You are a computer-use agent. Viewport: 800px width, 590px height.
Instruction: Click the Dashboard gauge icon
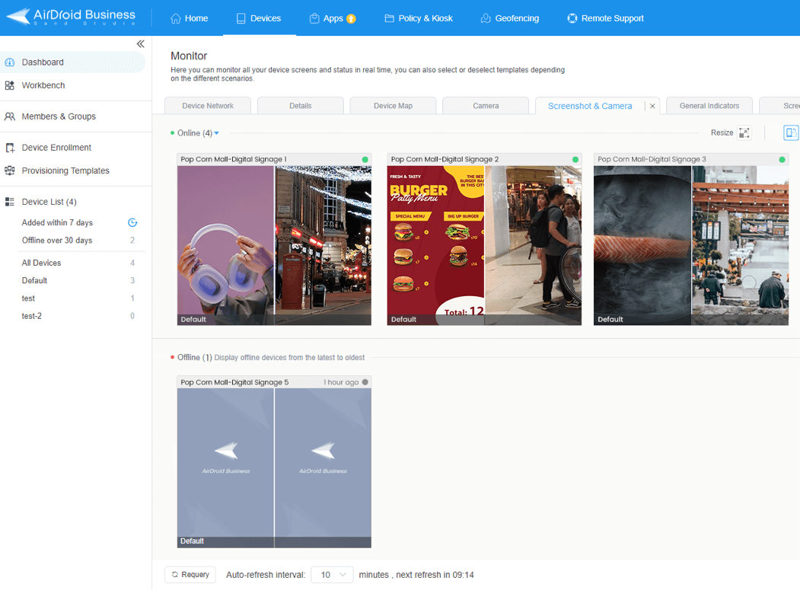coord(10,62)
